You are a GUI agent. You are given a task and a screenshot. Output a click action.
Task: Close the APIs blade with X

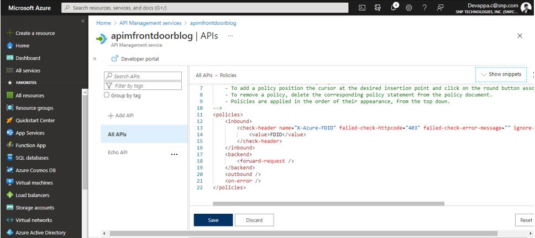click(520, 36)
